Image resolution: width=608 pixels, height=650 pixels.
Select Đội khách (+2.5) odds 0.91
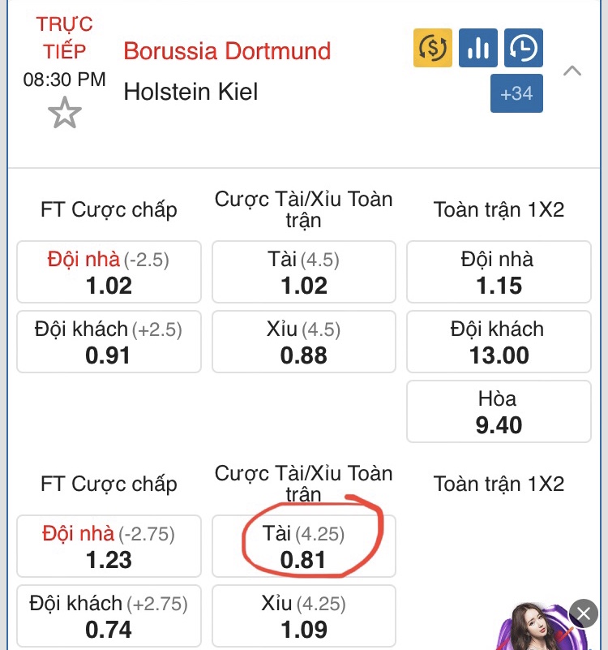(x=109, y=342)
